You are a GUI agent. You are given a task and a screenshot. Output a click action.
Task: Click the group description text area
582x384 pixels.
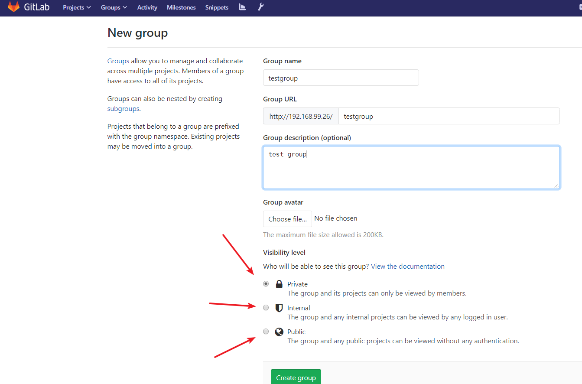click(x=411, y=167)
